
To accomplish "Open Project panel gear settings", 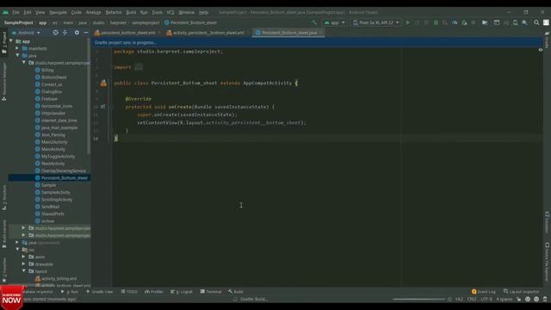I will coord(77,33).
